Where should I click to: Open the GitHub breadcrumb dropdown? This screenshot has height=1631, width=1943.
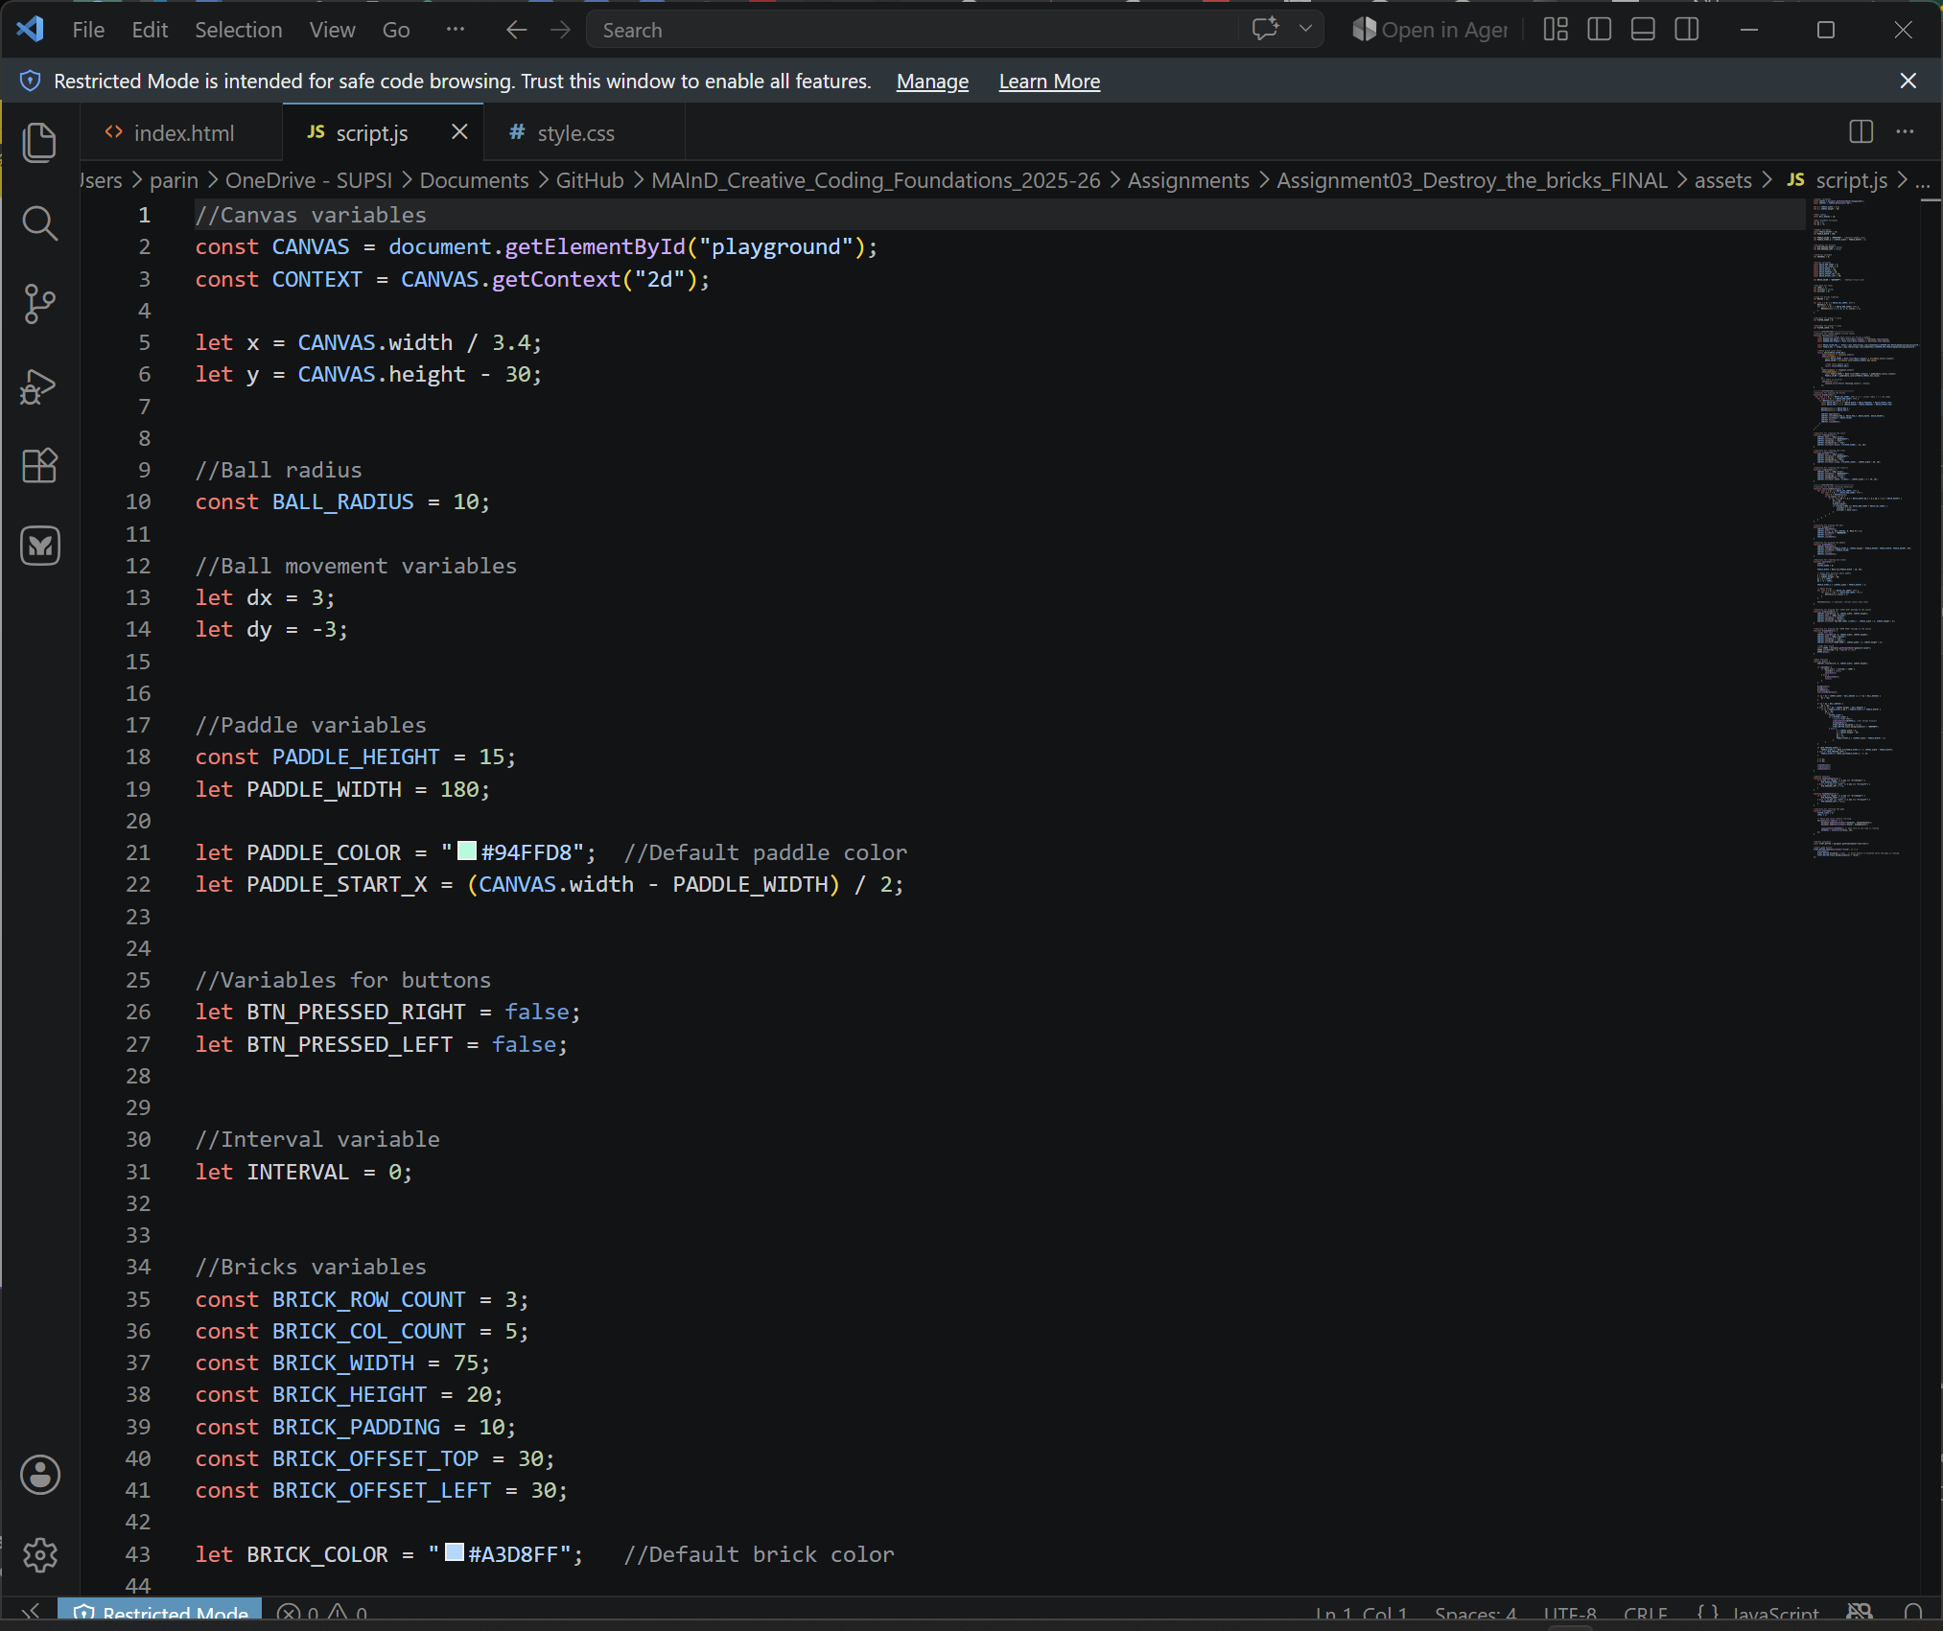click(x=590, y=180)
